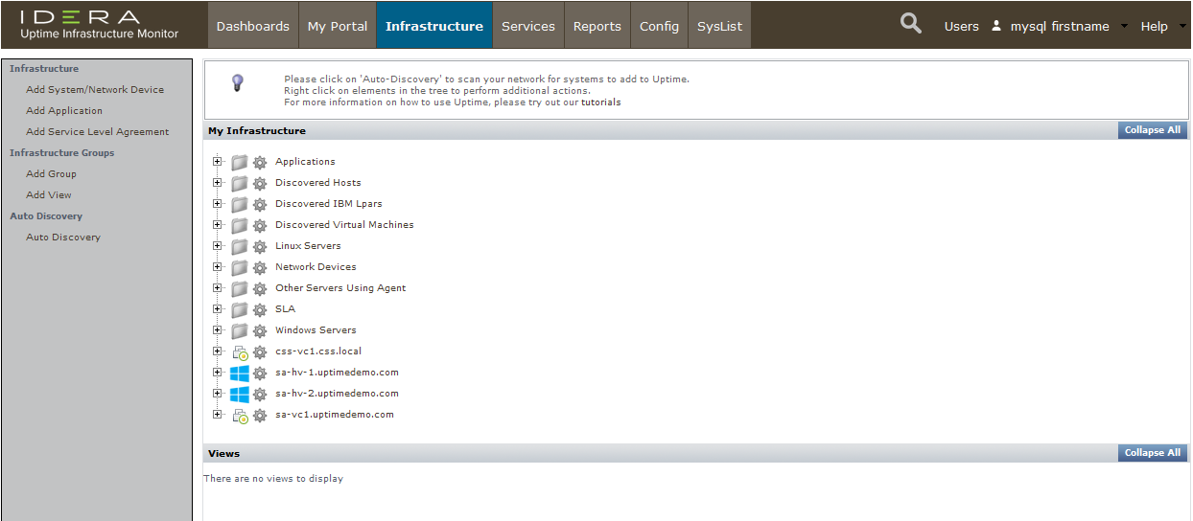Click Collapse All in Views section
The width and height of the screenshot is (1193, 521).
point(1153,453)
